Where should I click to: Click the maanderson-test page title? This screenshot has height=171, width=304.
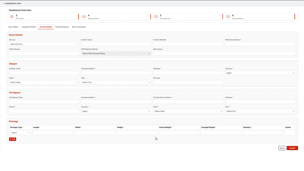tap(13, 3)
